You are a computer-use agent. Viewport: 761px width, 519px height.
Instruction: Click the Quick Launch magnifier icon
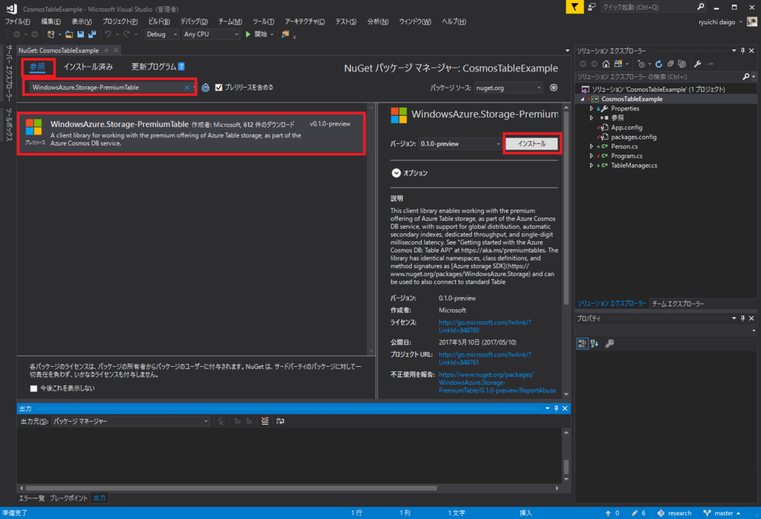point(701,7)
